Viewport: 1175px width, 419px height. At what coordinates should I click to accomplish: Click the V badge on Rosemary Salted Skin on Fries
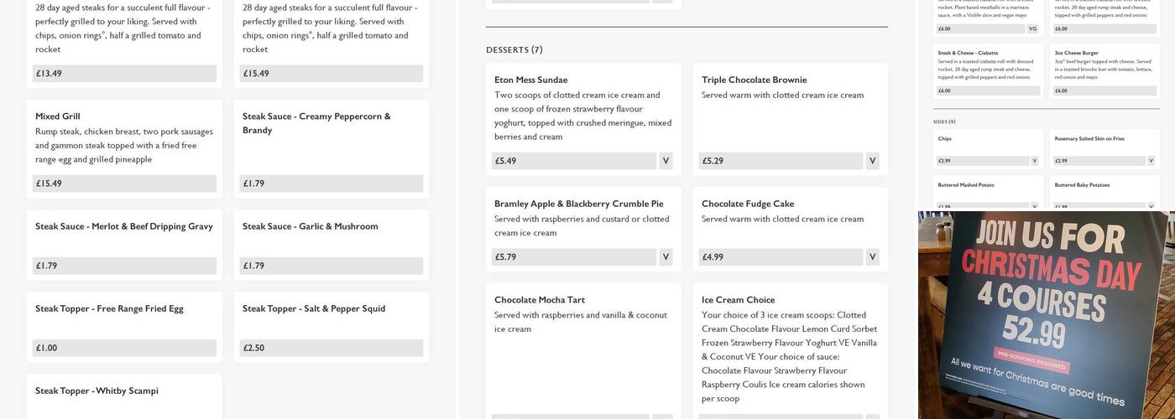(1151, 161)
